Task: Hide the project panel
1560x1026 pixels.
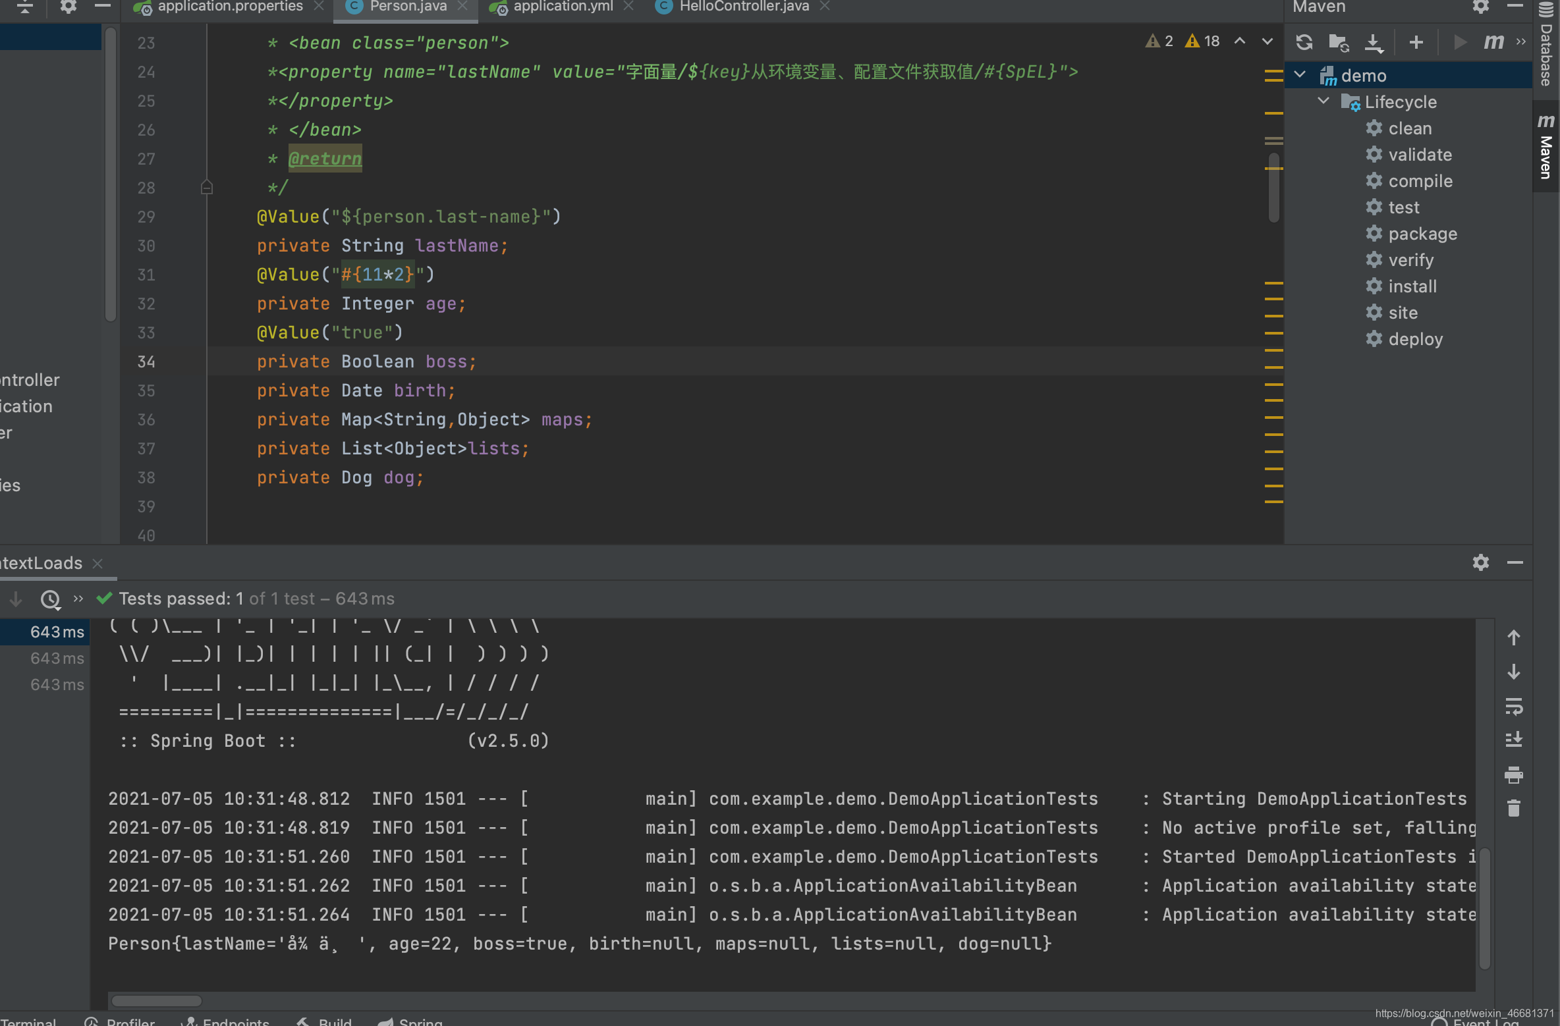Action: (102, 6)
